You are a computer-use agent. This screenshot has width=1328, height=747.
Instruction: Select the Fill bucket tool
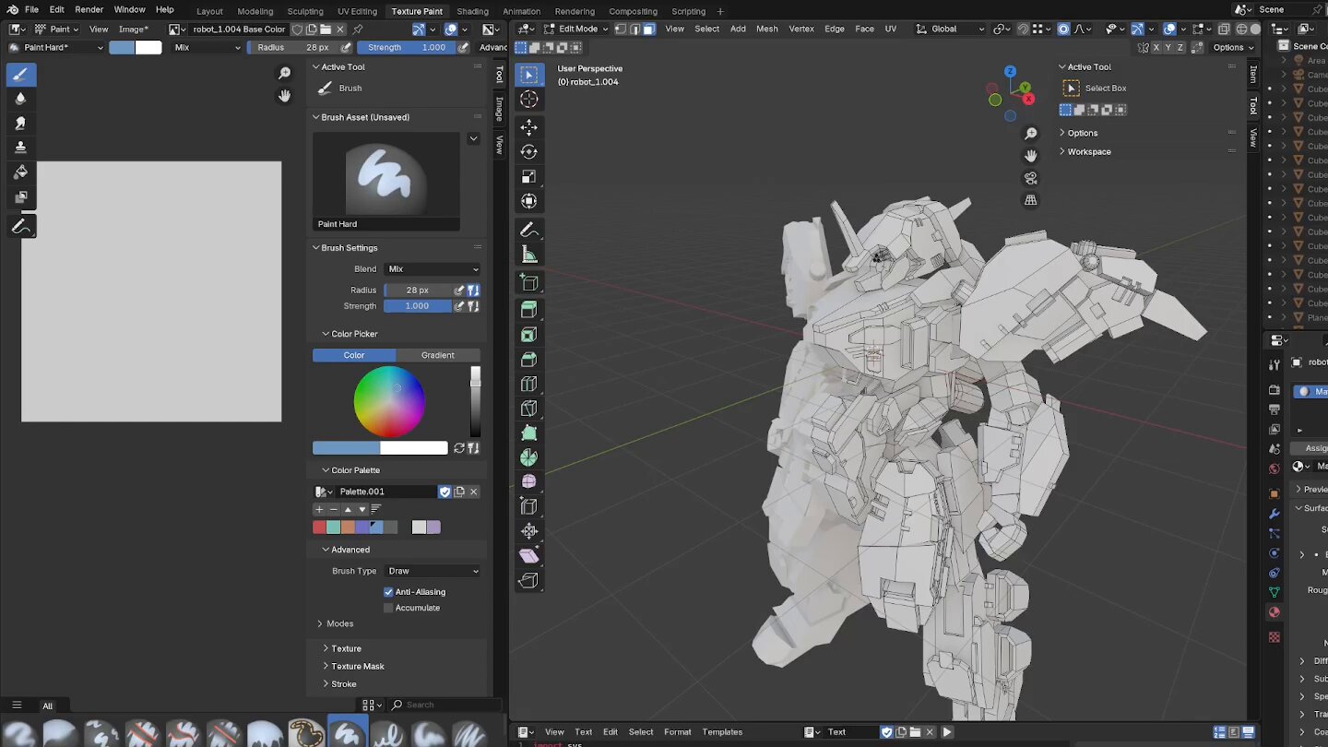[x=20, y=172]
